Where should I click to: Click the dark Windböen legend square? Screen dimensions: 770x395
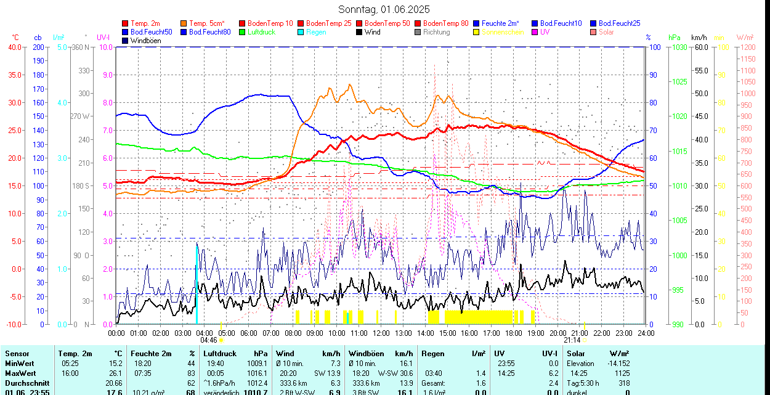(x=126, y=41)
